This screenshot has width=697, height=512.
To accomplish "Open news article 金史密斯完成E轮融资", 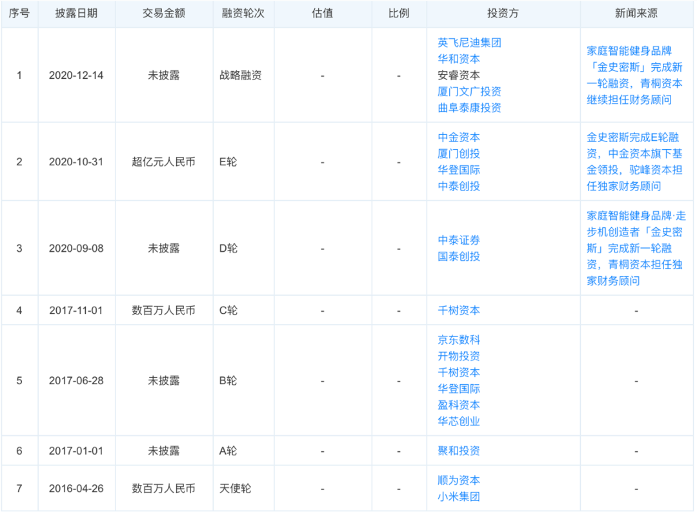I will 634,162.
